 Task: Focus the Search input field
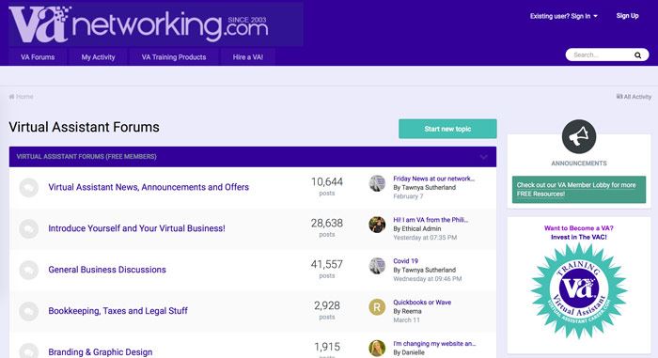coord(600,55)
